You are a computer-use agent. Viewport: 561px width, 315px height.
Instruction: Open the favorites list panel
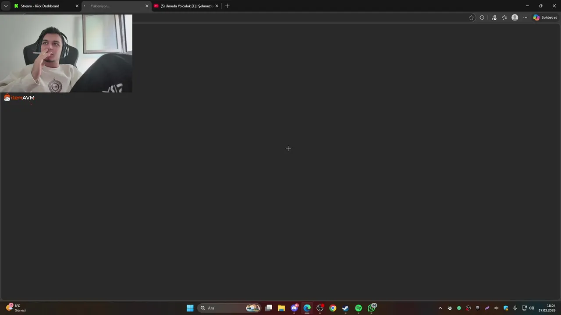(504, 17)
